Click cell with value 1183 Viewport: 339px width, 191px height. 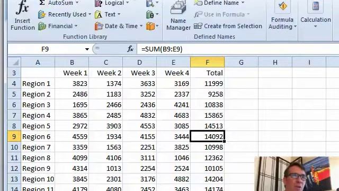[106, 94]
